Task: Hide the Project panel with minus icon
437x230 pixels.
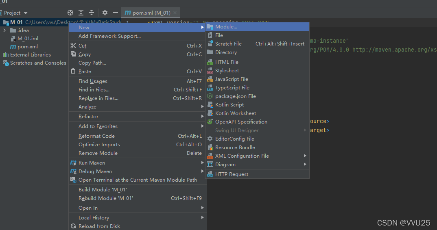Action: tap(116, 13)
